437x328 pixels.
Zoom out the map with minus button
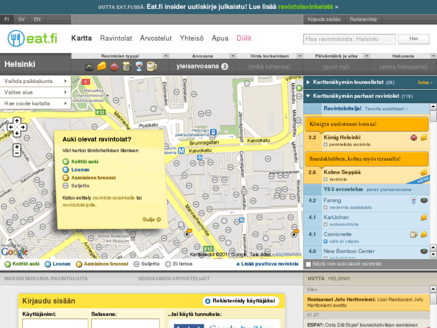tap(17, 153)
